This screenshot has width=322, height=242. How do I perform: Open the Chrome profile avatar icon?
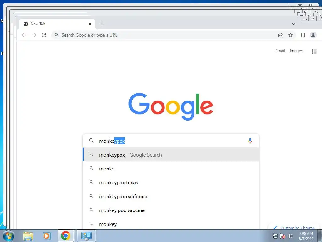tap(313, 35)
